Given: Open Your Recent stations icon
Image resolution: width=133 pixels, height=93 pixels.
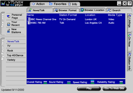Looking at the screenshot, I should pyautogui.click(x=8, y=24).
